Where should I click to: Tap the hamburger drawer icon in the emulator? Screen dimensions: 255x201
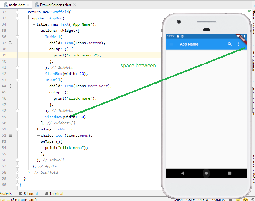click(172, 44)
